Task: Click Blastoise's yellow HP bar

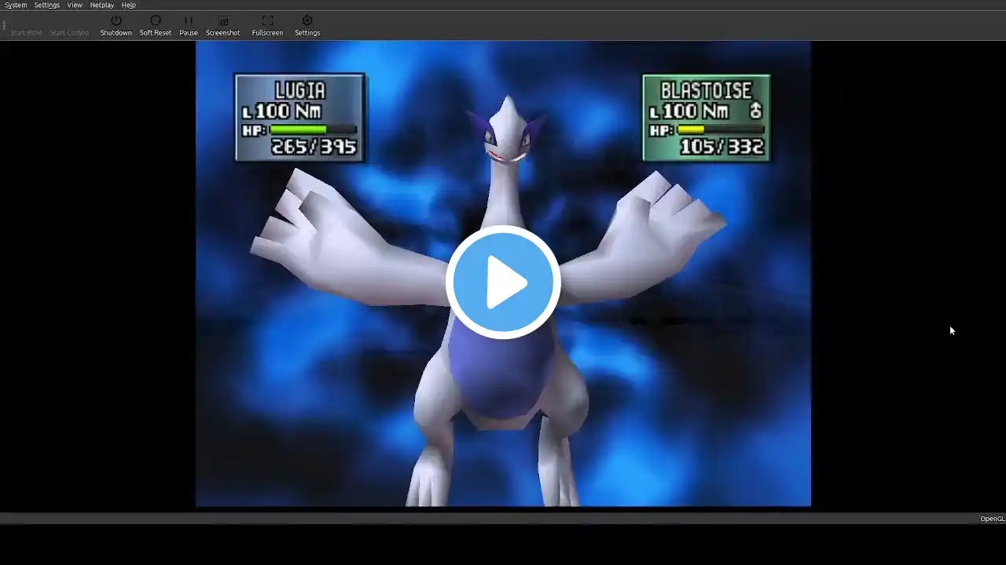Action: [x=720, y=129]
